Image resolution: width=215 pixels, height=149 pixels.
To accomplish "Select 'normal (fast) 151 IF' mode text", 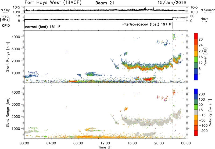I will coord(43,27).
